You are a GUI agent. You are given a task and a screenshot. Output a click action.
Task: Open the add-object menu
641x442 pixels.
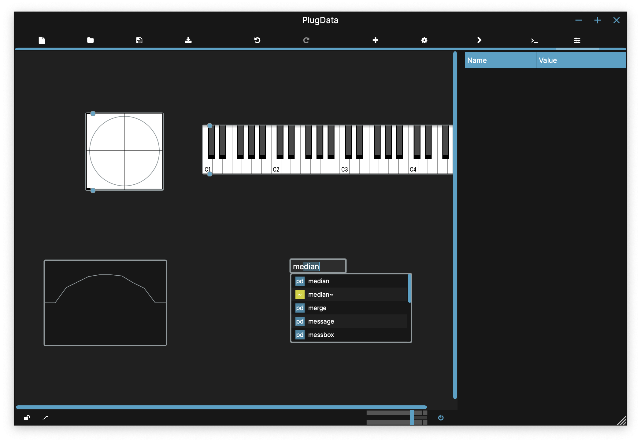tap(375, 40)
